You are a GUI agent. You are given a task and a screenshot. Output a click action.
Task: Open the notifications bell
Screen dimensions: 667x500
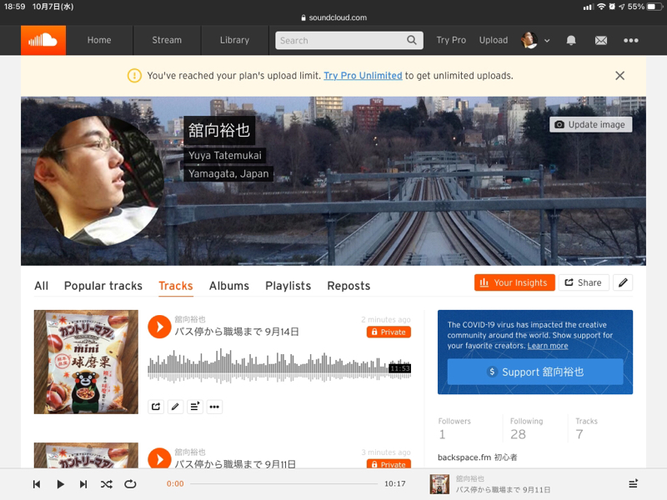[x=571, y=40]
